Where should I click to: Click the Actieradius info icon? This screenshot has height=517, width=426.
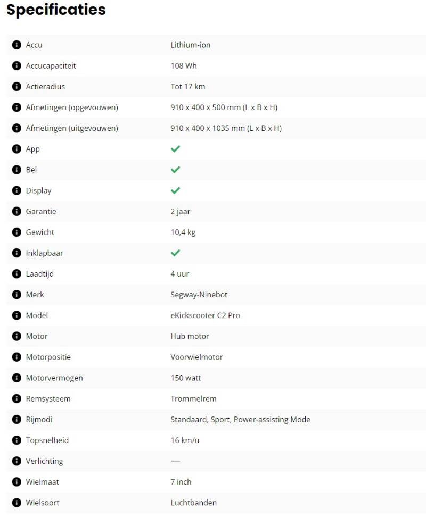(x=17, y=87)
